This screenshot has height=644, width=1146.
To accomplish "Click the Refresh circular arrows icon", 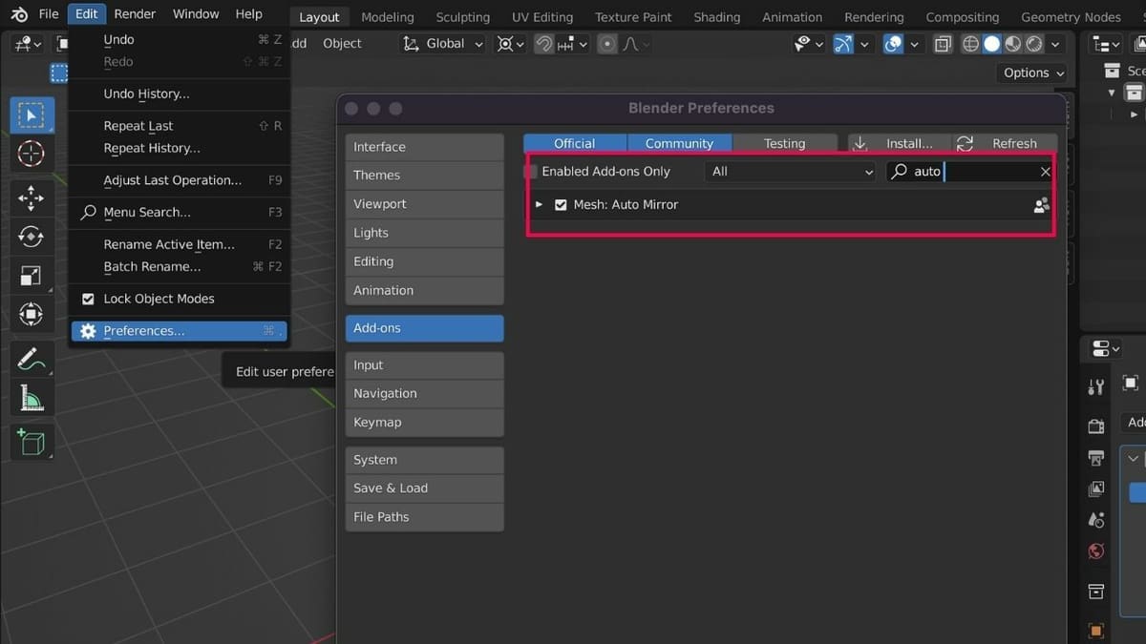I will click(965, 143).
